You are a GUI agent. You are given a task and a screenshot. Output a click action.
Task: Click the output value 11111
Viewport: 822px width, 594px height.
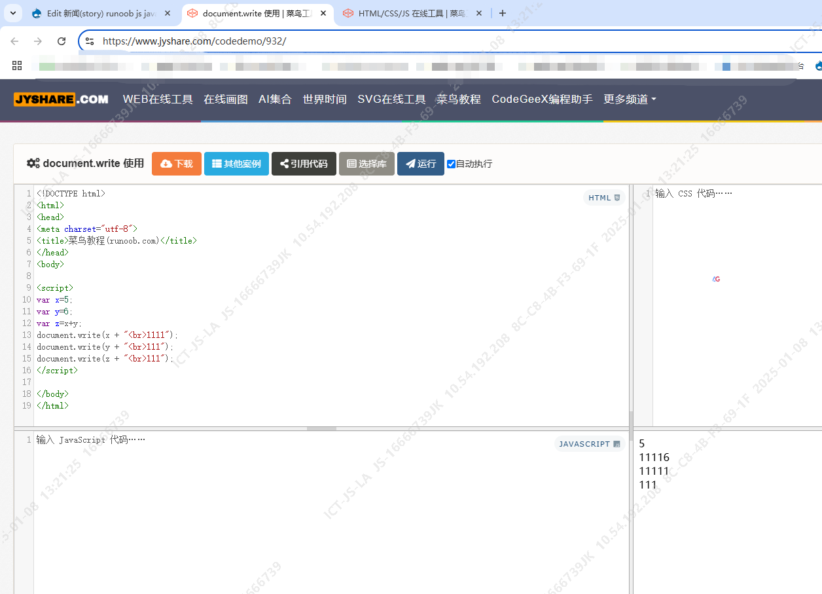654,472
